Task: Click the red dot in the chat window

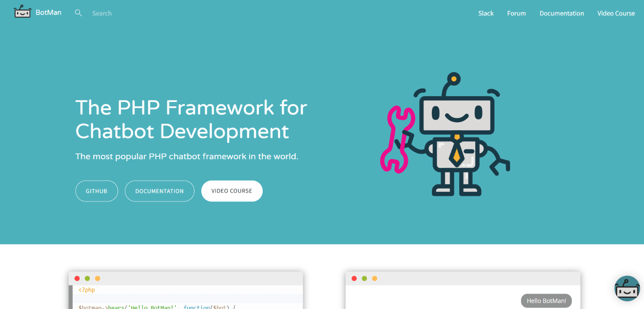Action: point(354,278)
